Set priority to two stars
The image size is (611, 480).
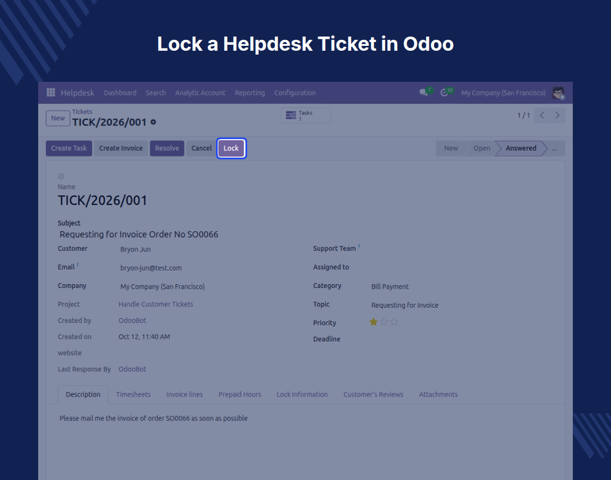coord(384,322)
